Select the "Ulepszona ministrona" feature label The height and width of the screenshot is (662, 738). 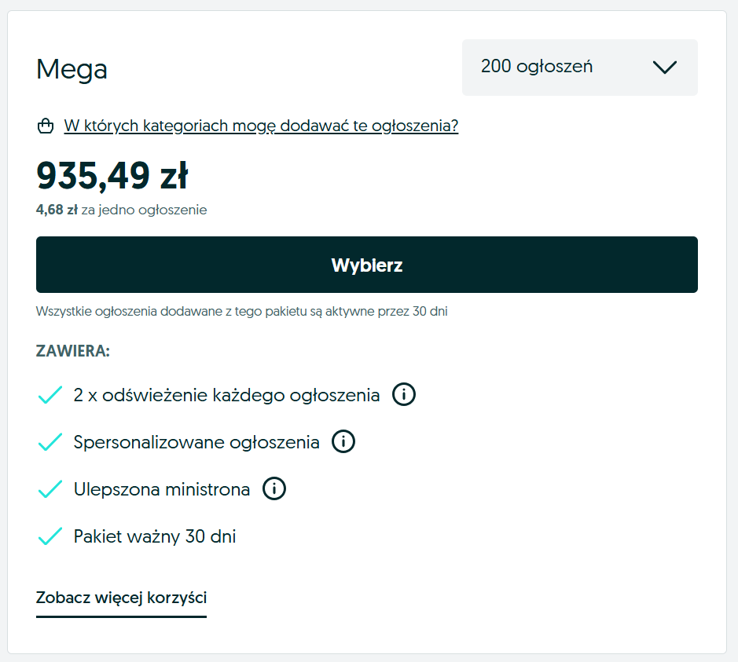tap(162, 489)
